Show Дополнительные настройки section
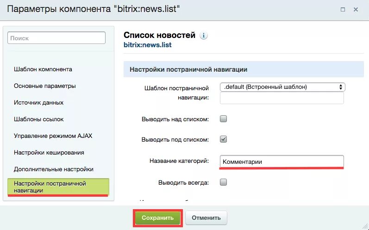The image size is (369, 230). click(x=54, y=169)
